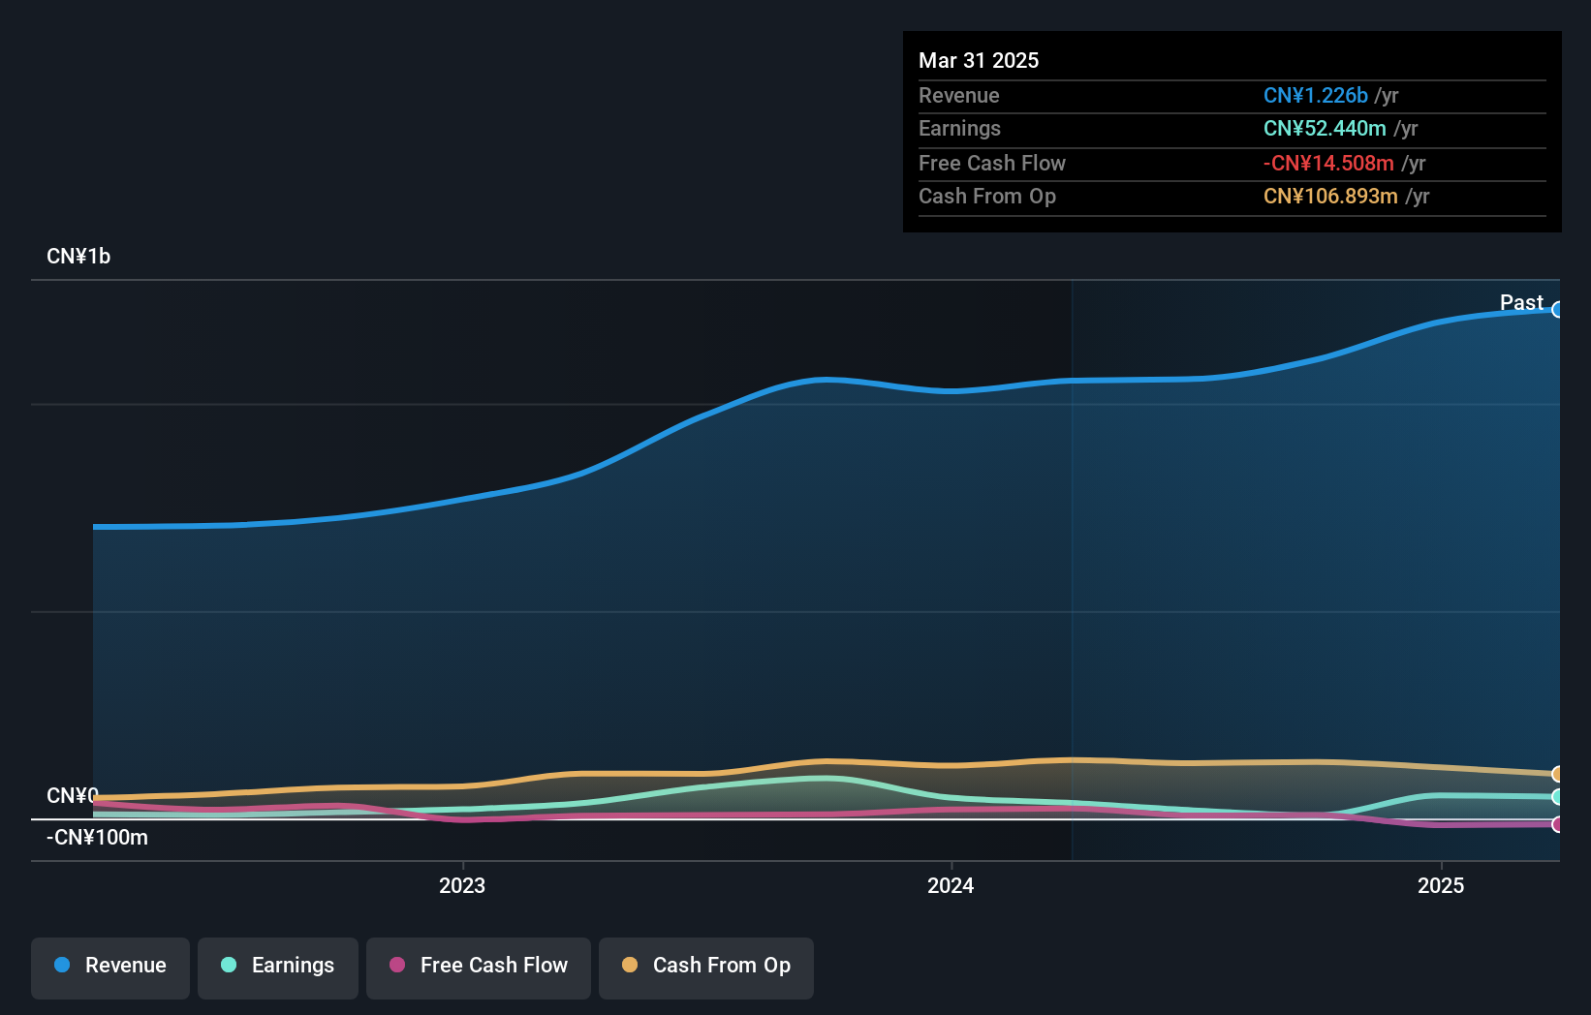Click the CN¥1.226b revenue value

1316,95
